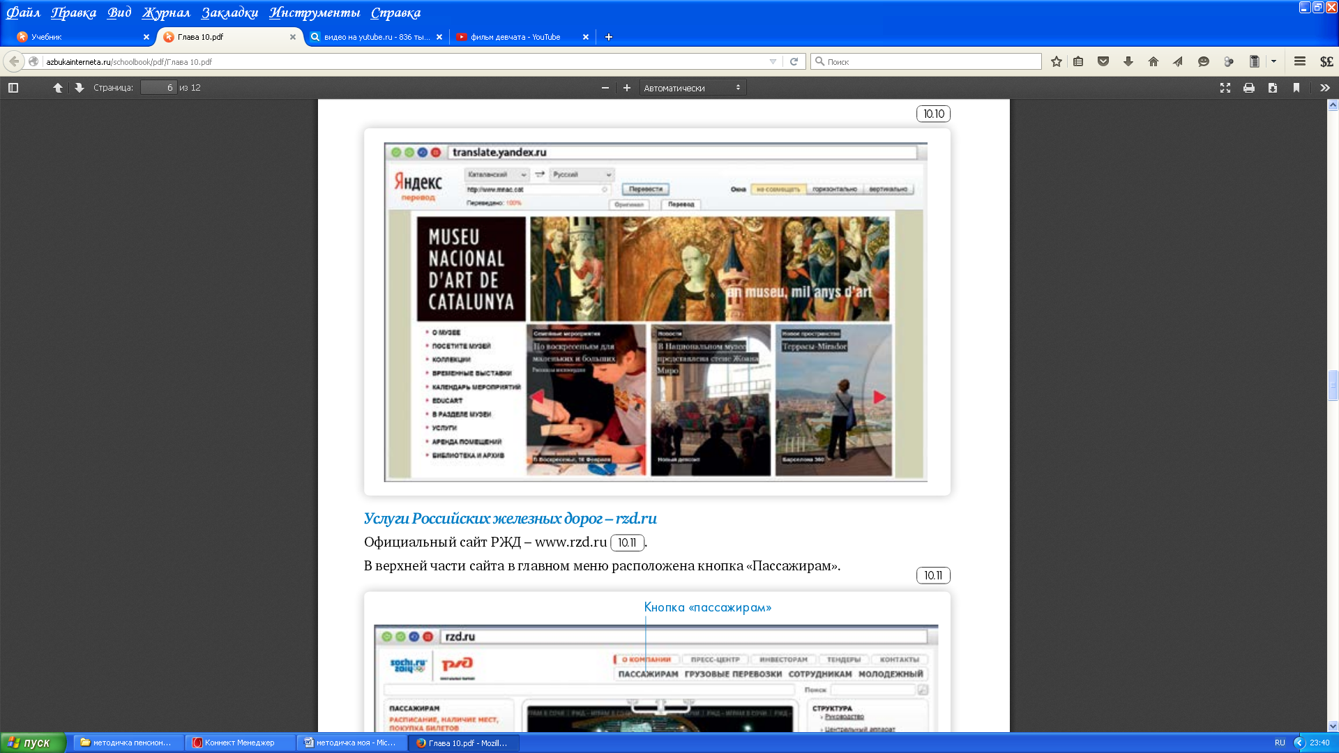Open методичка моя Word from taskbar
1339x753 pixels.
click(x=352, y=743)
